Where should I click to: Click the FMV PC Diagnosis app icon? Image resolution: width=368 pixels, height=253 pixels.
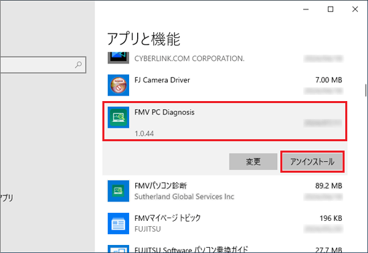[118, 117]
